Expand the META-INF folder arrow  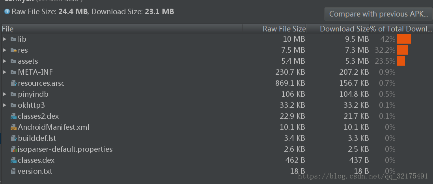click(4, 72)
